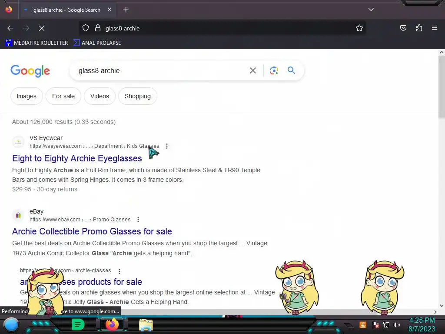The image size is (445, 334).
Task: View site security padlock info
Action: click(98, 28)
